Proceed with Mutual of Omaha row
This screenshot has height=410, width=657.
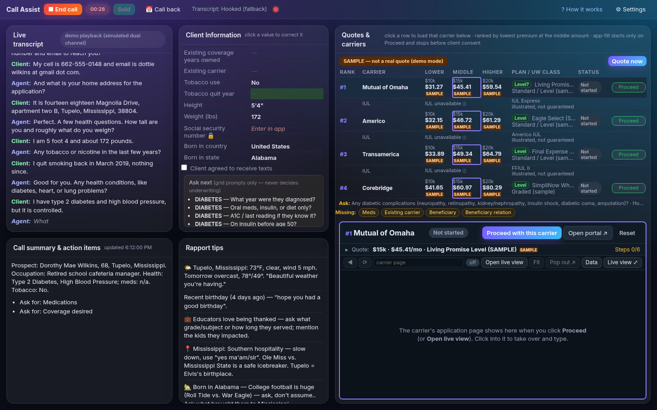628,87
